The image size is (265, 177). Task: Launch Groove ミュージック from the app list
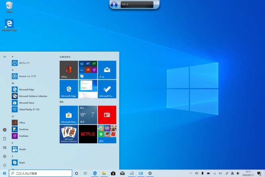coord(27,76)
